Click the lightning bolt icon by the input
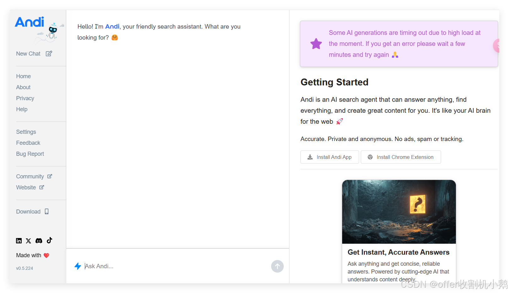509x293 pixels. point(78,266)
